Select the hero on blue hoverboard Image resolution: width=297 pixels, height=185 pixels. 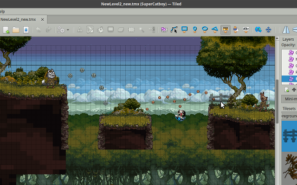[x=181, y=115]
